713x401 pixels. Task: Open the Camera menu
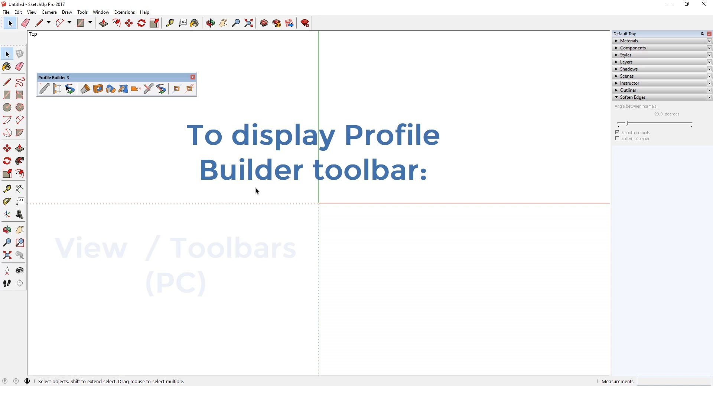(x=49, y=12)
